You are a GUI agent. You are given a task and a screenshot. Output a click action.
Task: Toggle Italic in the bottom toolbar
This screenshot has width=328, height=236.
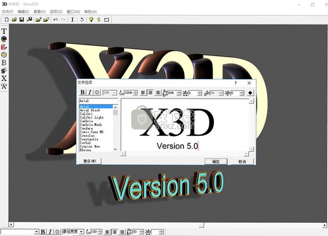coord(50,232)
